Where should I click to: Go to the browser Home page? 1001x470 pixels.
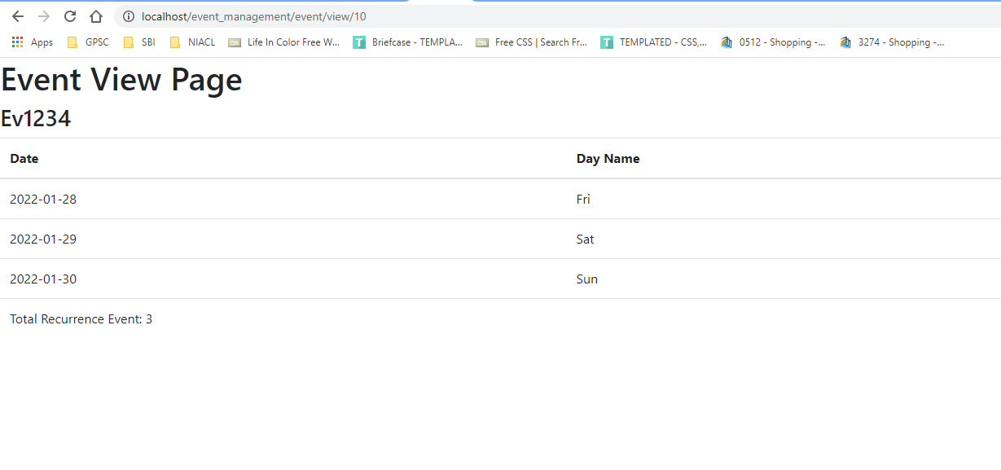pyautogui.click(x=96, y=16)
